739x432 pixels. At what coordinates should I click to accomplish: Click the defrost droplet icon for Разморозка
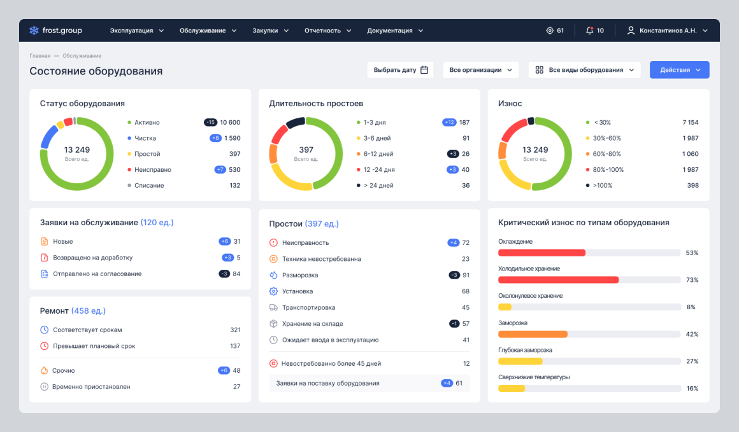point(273,275)
